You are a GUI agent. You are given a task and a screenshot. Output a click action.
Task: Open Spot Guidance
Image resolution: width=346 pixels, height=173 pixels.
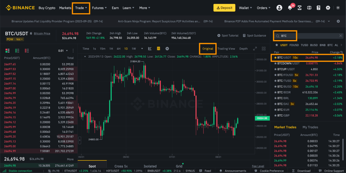click(254, 35)
